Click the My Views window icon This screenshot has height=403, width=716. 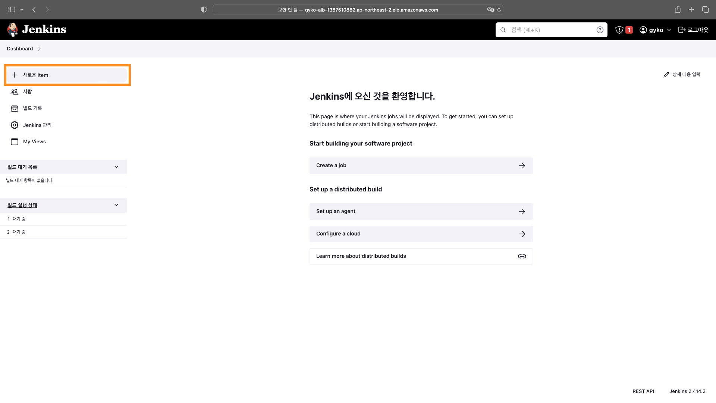(15, 142)
